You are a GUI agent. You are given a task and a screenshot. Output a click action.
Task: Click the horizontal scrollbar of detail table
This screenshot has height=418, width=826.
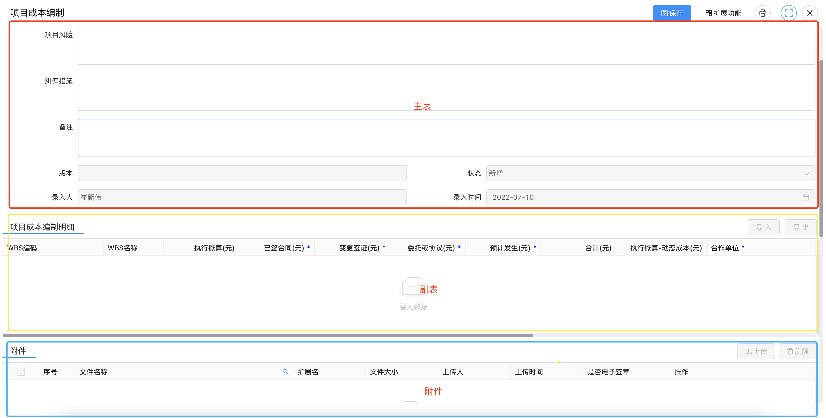pyautogui.click(x=268, y=335)
